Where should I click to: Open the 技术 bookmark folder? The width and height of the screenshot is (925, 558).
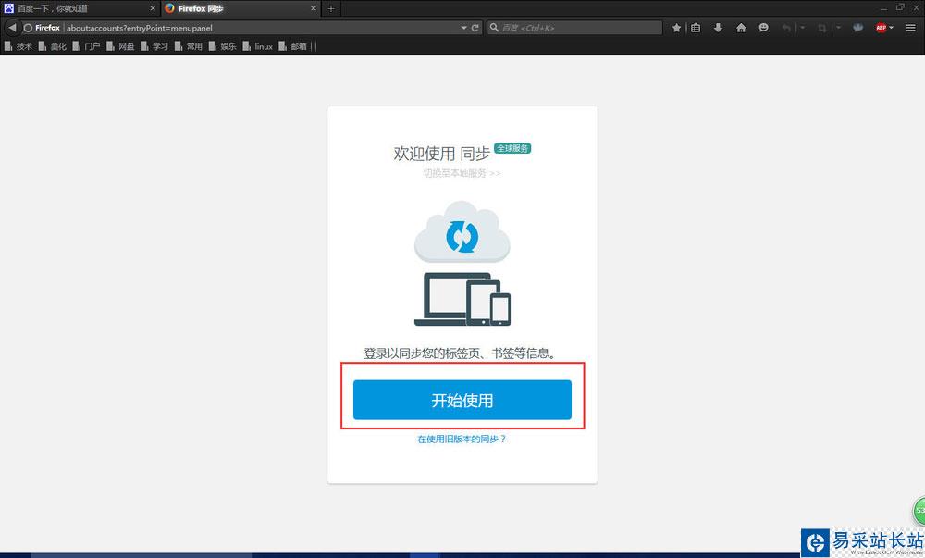(x=18, y=46)
